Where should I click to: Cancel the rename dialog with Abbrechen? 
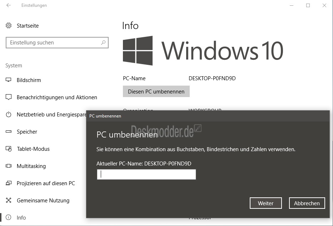[307, 203]
